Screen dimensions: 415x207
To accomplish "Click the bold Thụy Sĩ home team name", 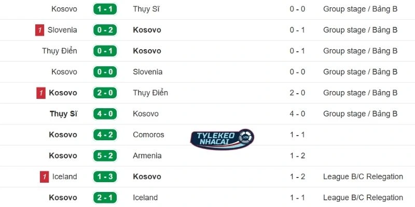I will 63,114.
